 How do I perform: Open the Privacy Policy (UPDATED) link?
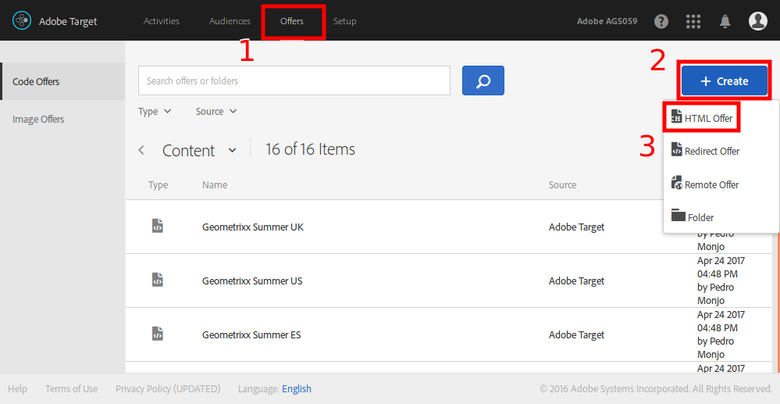click(168, 388)
